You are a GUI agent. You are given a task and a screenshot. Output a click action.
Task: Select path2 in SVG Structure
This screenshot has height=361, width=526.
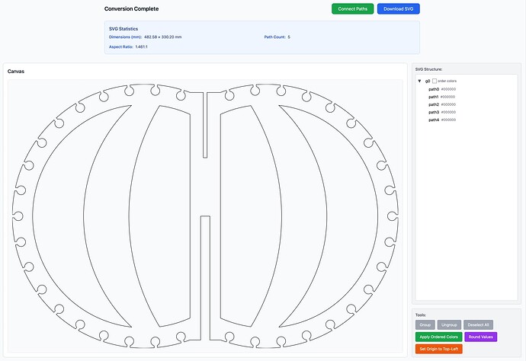click(433, 104)
